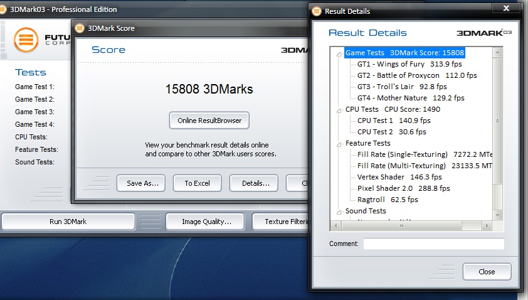Screen dimensions: 528x300
Task: Click the horizontal scrollbar thumb in the tree
Action: pos(401,225)
